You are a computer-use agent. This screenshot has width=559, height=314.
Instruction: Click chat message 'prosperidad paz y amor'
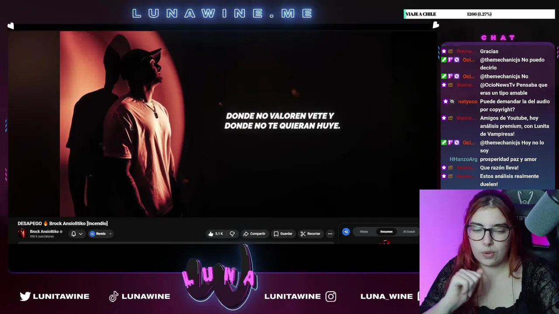point(508,159)
